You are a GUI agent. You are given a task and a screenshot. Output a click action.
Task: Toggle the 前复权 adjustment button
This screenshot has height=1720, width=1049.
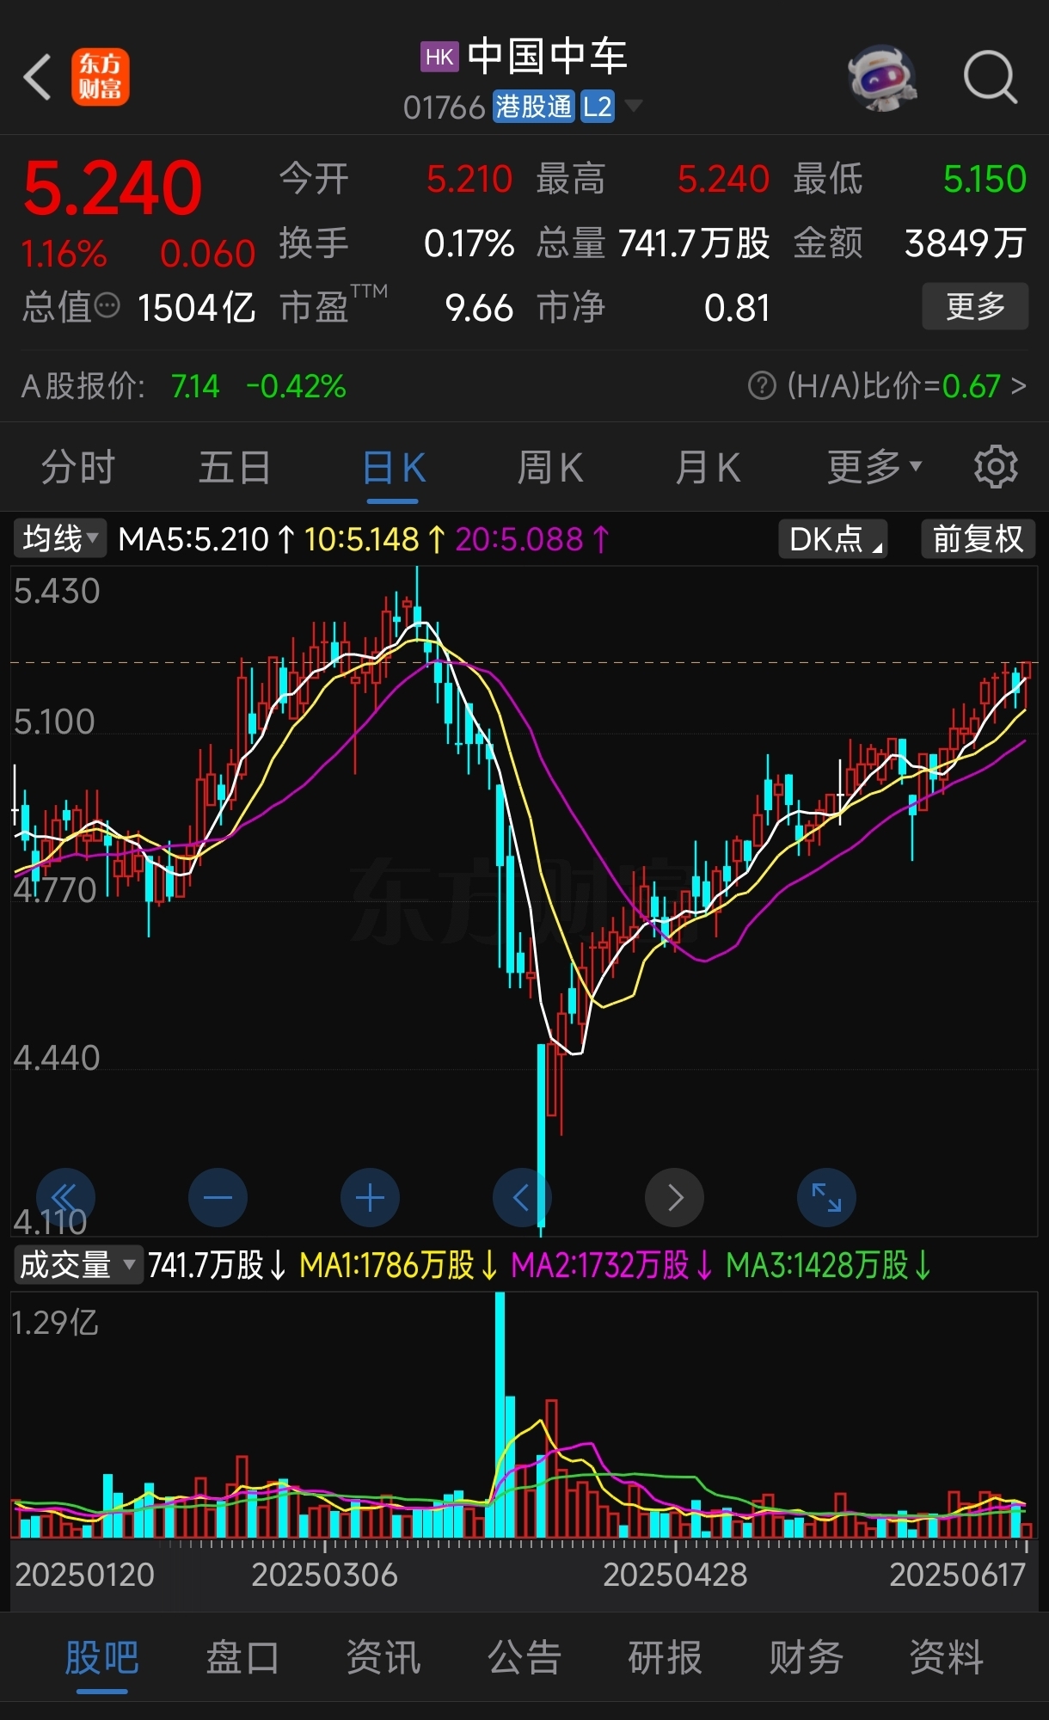pos(978,539)
